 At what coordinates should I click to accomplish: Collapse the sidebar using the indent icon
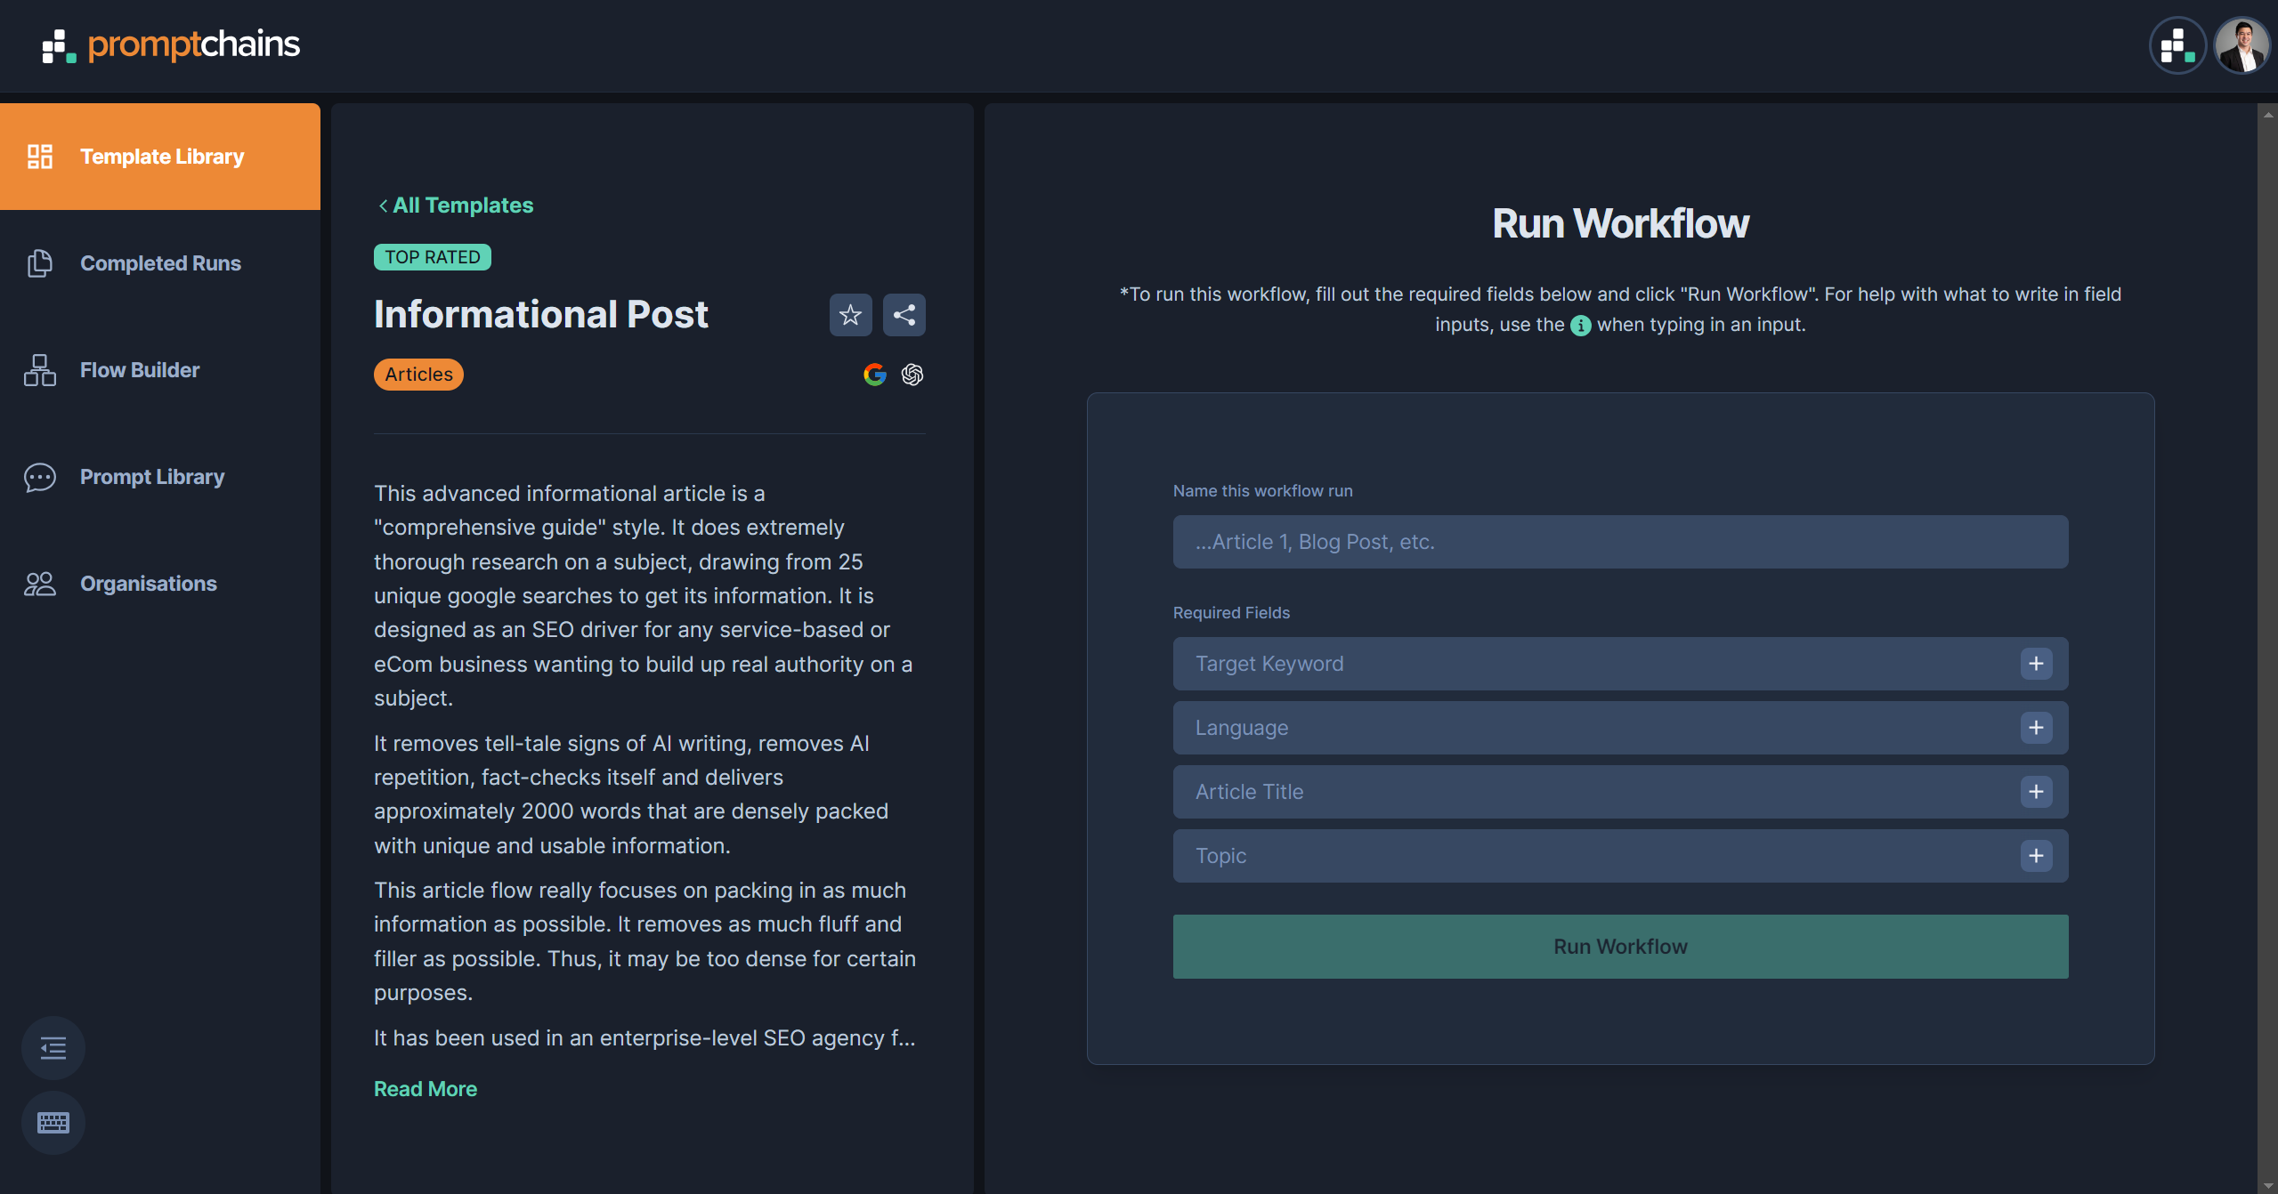tap(53, 1048)
